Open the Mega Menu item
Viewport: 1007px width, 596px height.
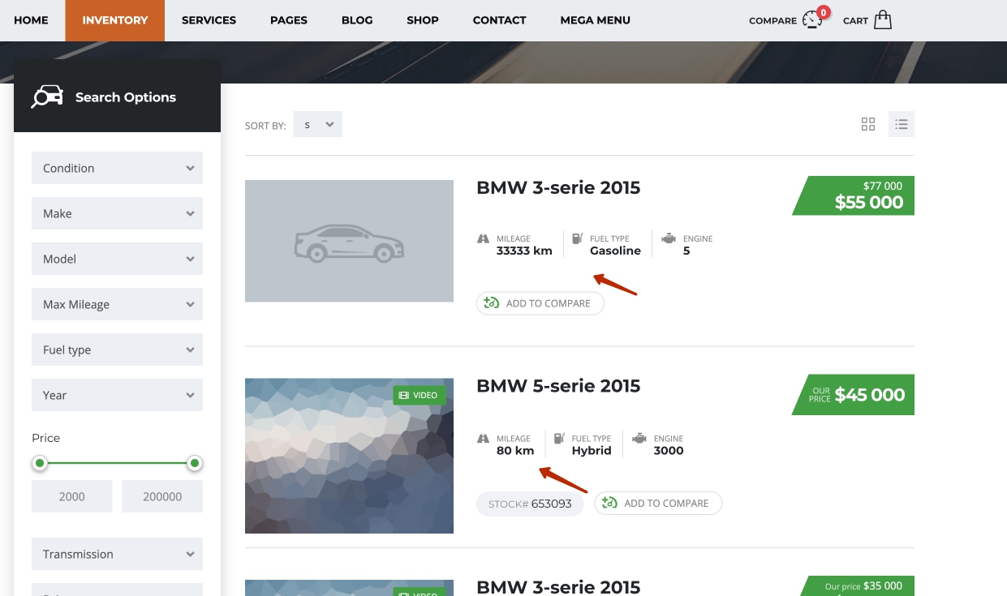tap(595, 20)
